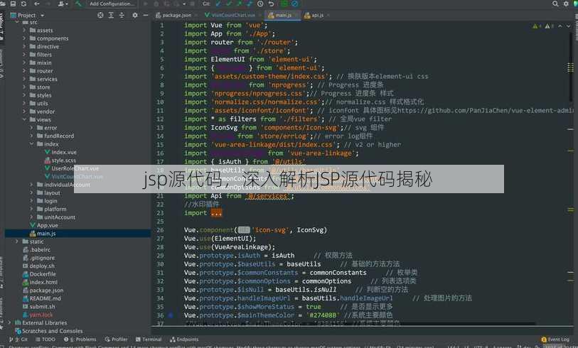578x348 pixels.
Task: Click the Build hammer icon in the toolbar
Action: (78, 4)
